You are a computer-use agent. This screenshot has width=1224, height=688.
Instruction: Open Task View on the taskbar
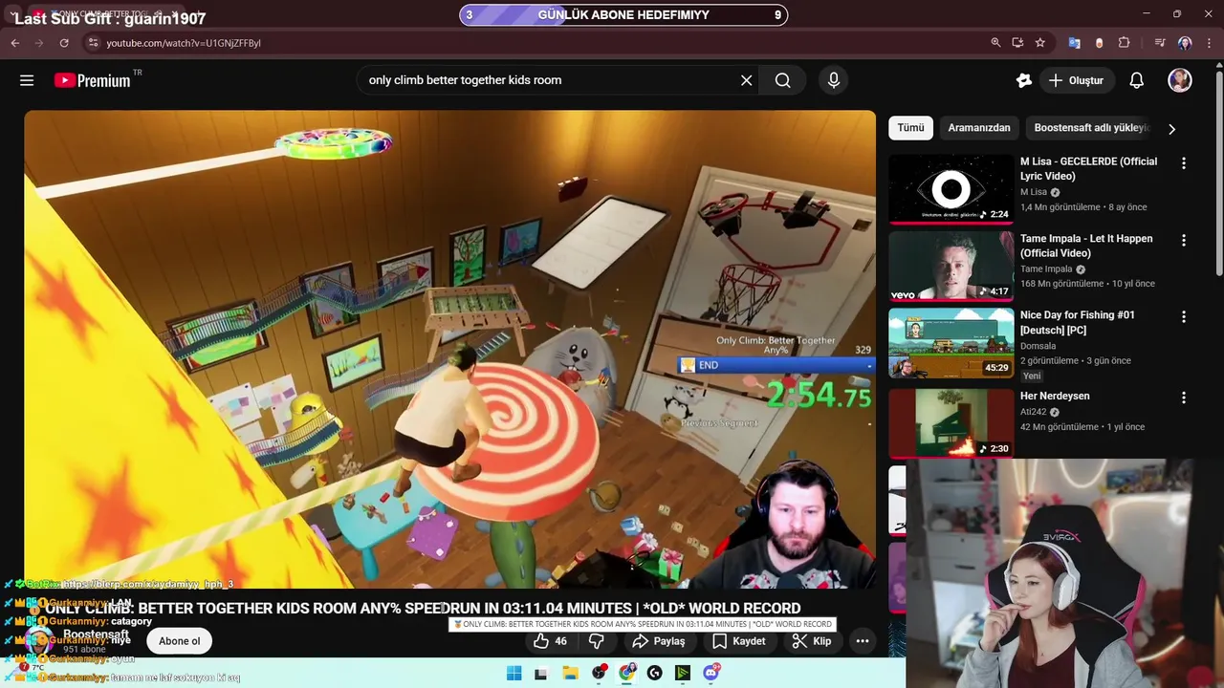(541, 673)
